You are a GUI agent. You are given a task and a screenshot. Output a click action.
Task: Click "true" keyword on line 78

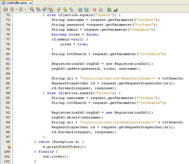[82, 44]
